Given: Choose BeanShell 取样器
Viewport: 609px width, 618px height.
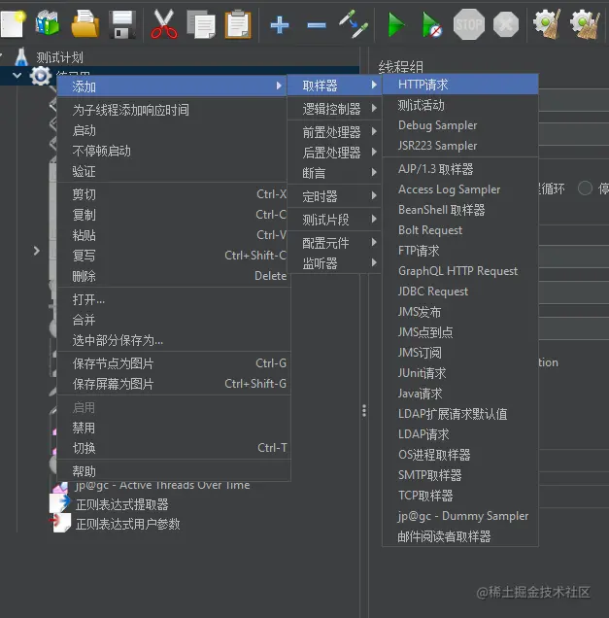Looking at the screenshot, I should point(460,210).
